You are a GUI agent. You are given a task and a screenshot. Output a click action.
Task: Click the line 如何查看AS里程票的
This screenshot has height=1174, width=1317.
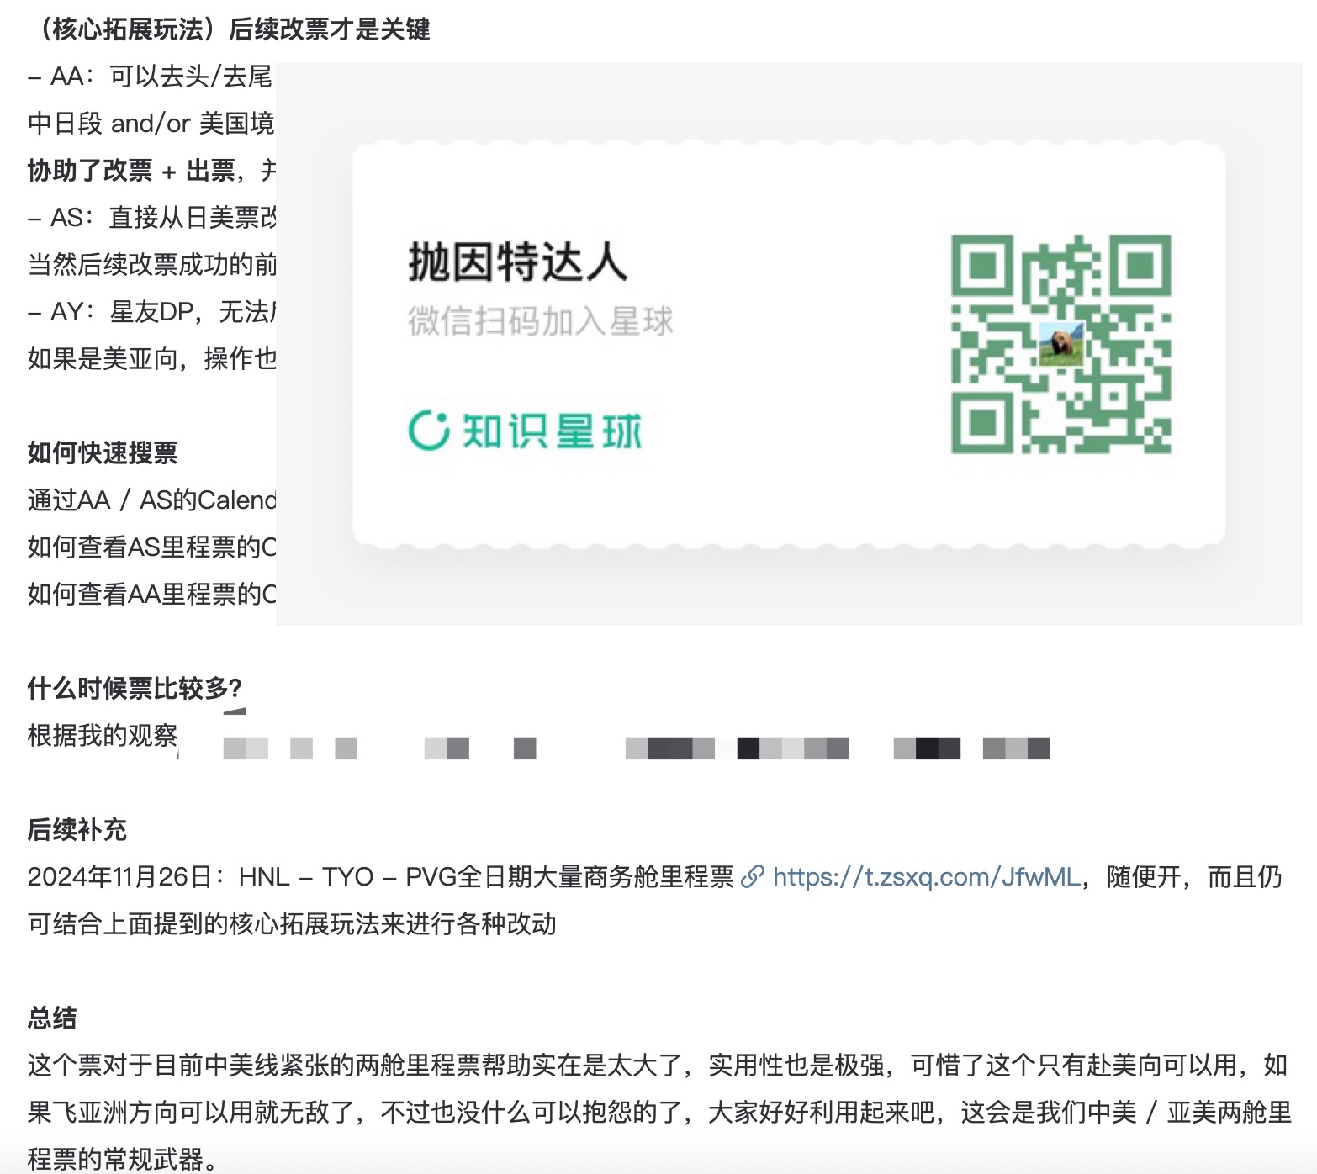click(x=151, y=547)
